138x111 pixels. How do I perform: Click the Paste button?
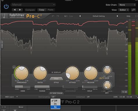point(50,10)
